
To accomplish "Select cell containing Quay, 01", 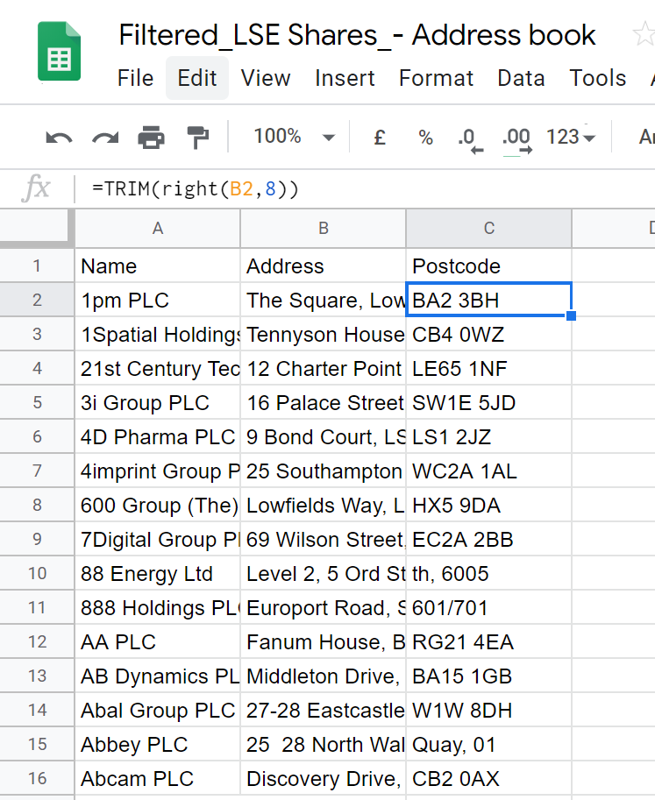I will (489, 745).
